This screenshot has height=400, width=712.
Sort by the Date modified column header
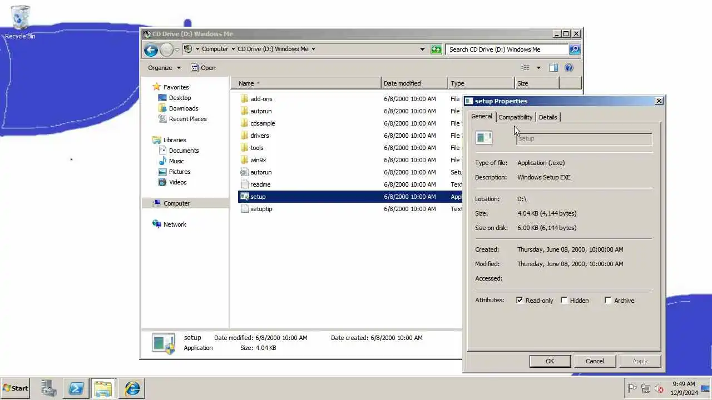(x=414, y=83)
